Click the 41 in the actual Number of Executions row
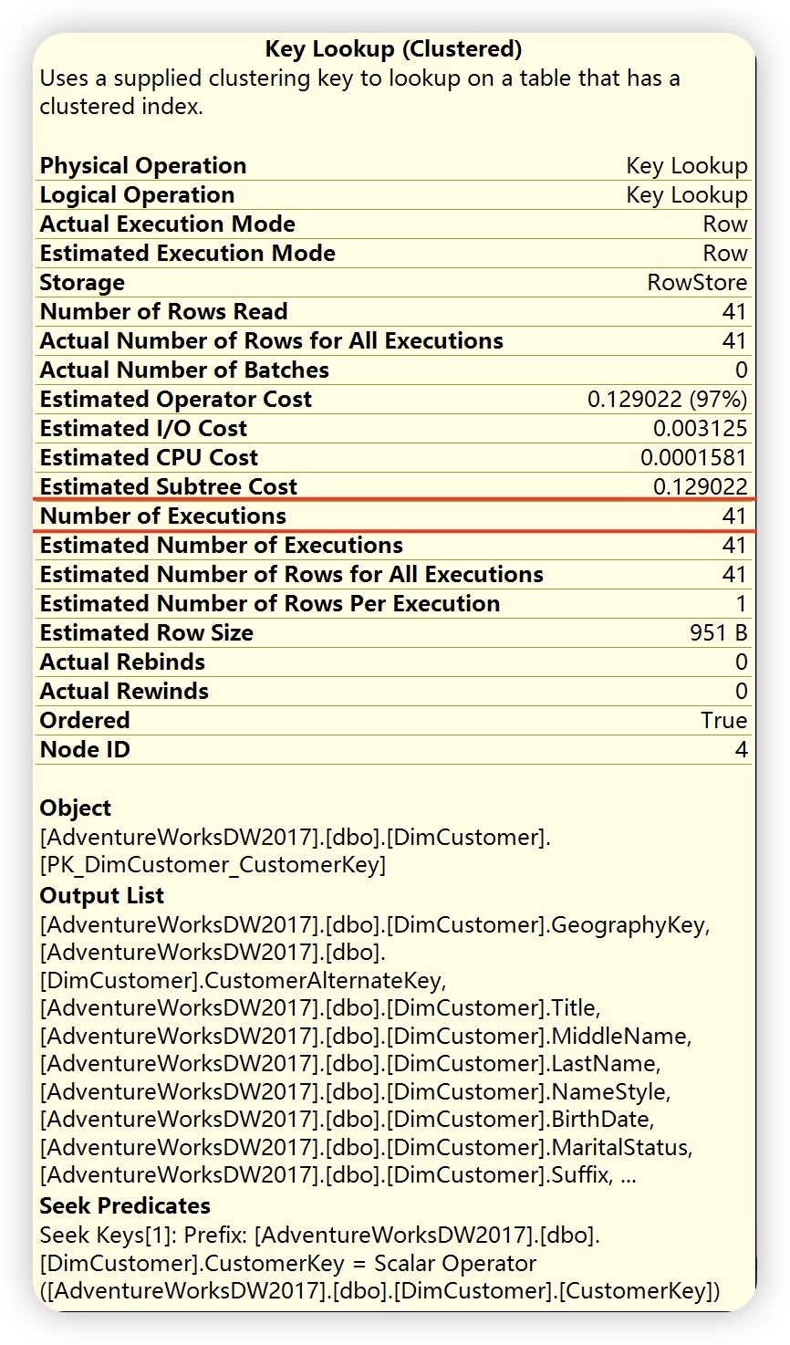 734,516
